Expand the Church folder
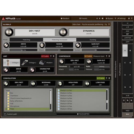The image size is (134, 134). pyautogui.click(x=6, y=98)
